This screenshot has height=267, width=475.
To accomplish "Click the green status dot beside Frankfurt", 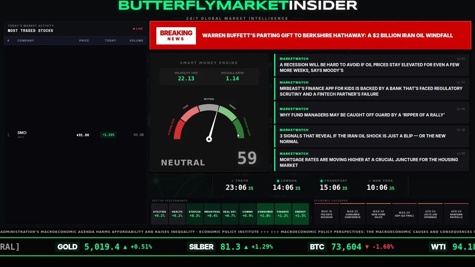I will pyautogui.click(x=322, y=181).
